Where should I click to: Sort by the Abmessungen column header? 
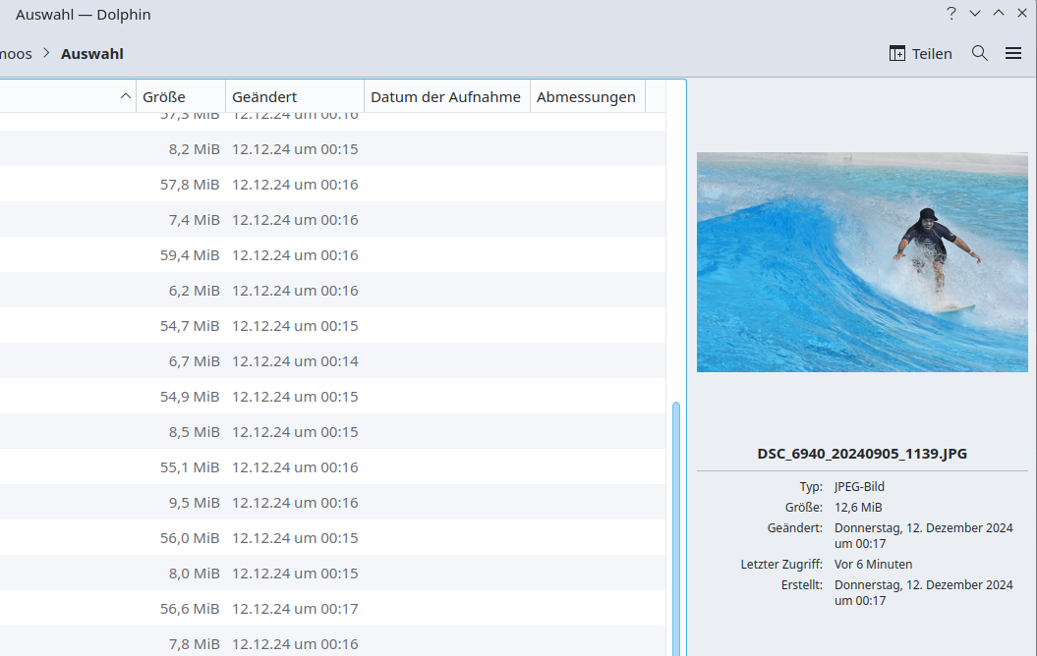pyautogui.click(x=587, y=96)
